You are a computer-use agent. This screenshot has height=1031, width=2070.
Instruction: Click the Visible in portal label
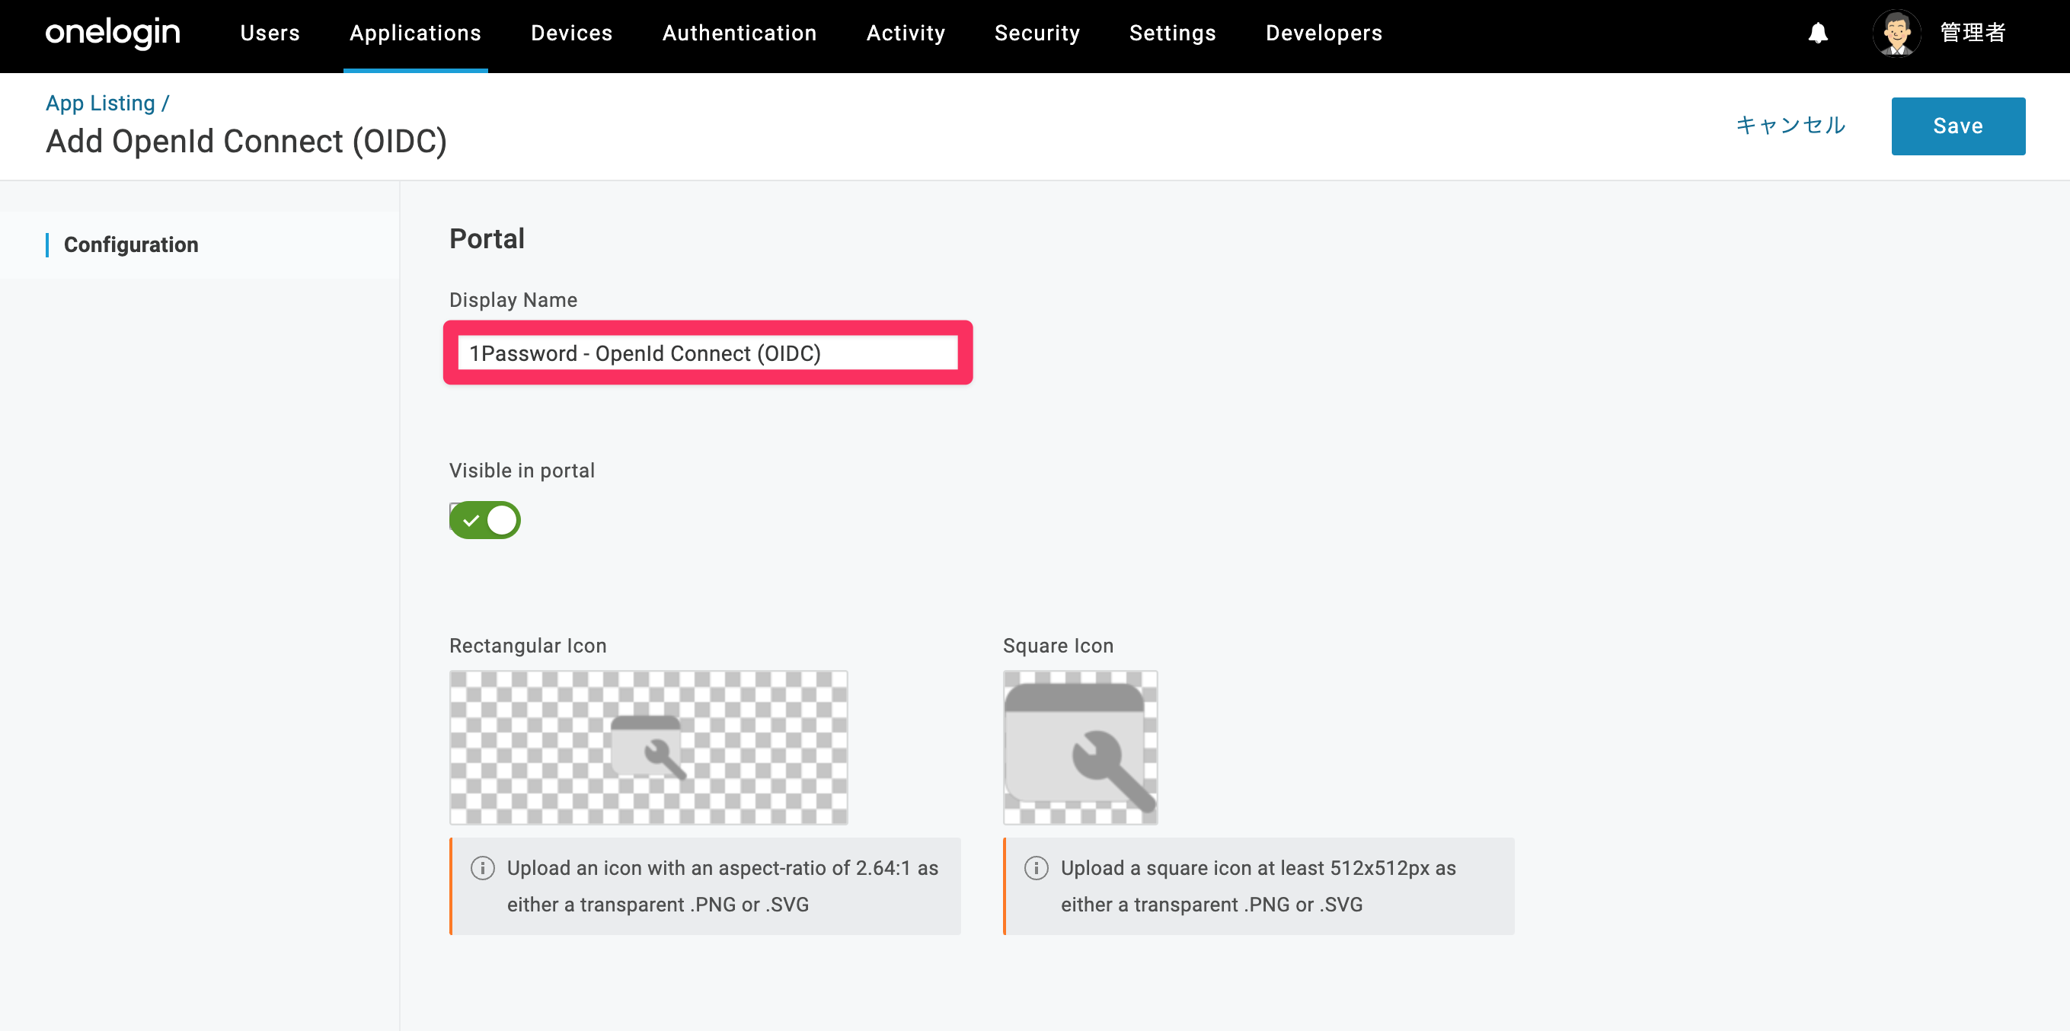(x=522, y=470)
